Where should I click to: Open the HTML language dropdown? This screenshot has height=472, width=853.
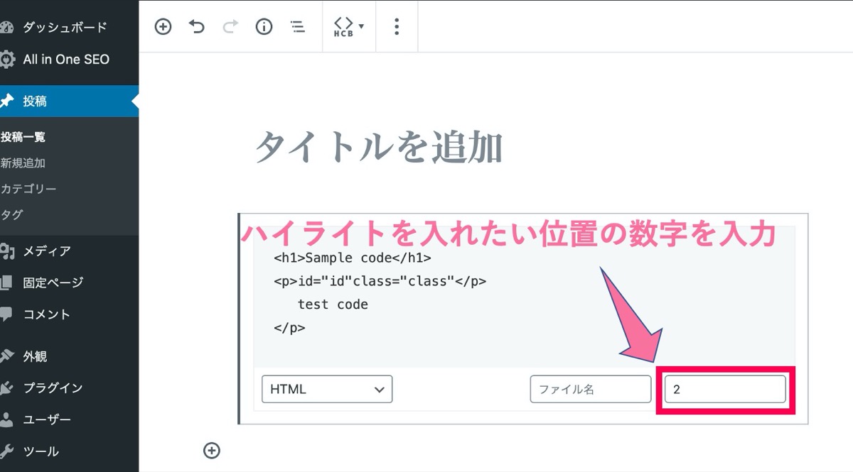327,389
